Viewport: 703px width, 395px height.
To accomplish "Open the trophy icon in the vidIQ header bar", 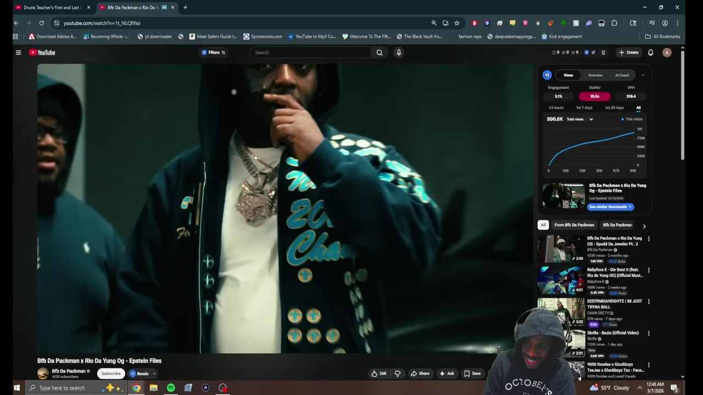I will [x=603, y=53].
